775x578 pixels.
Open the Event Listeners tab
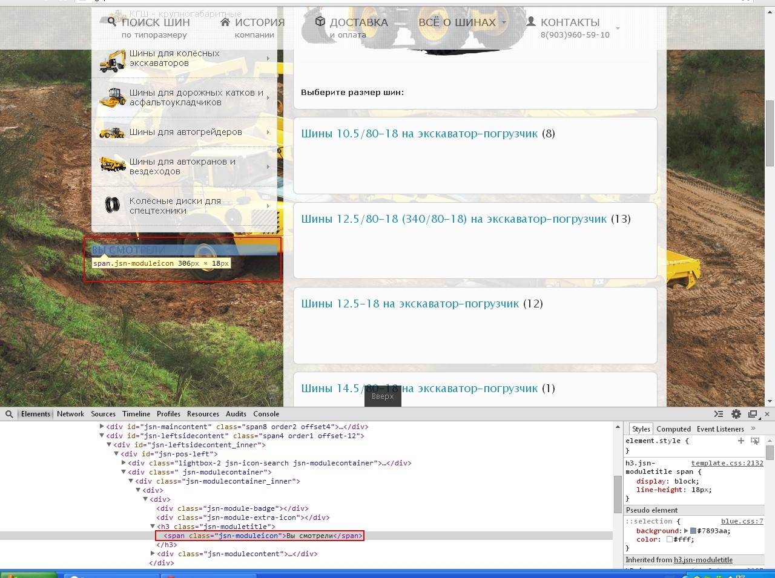pyautogui.click(x=720, y=429)
